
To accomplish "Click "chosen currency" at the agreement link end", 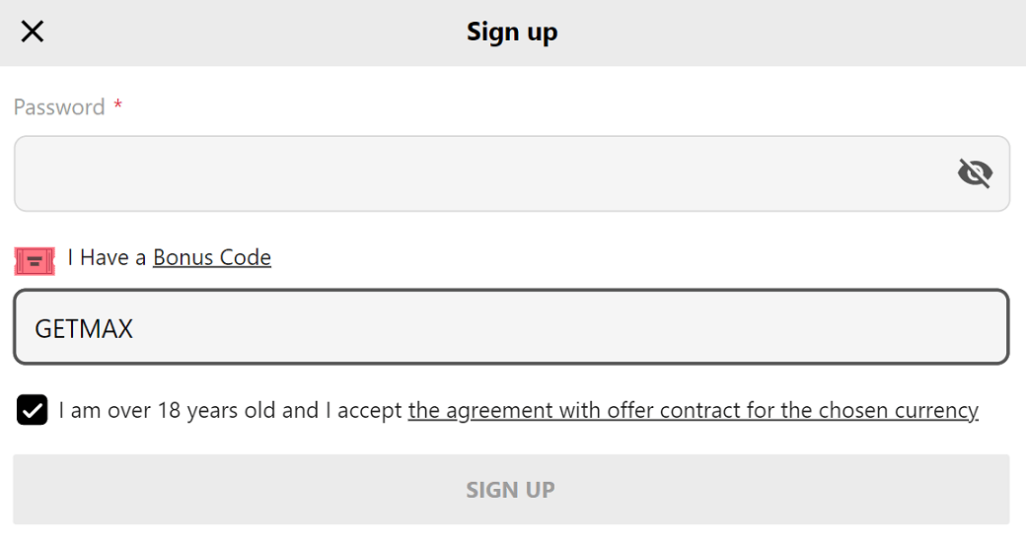I will coord(899,410).
